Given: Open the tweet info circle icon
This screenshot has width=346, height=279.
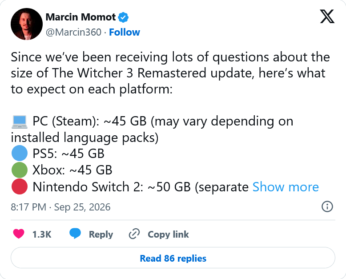Looking at the screenshot, I should pos(327,206).
